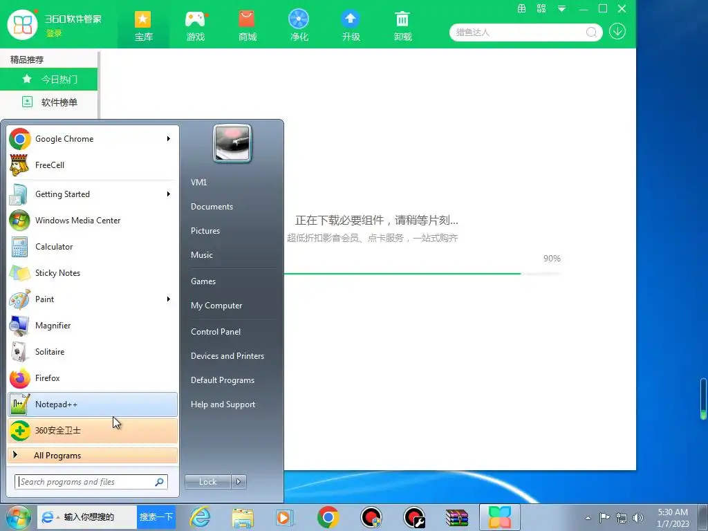This screenshot has height=531, width=708.
Task: Open Default Programs
Action: (223, 380)
